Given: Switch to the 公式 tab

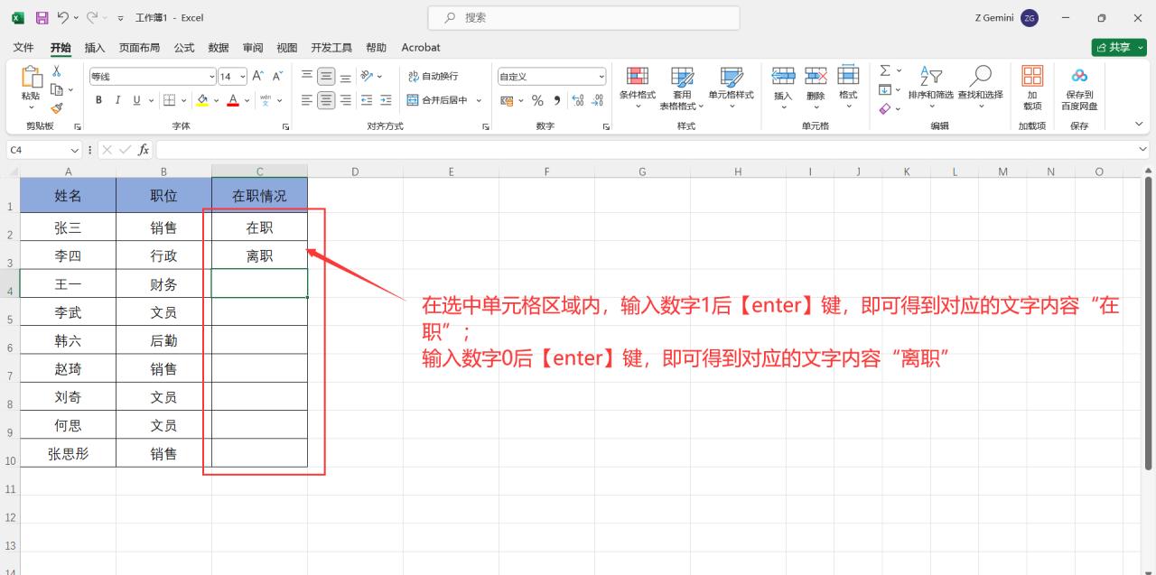Looking at the screenshot, I should 184,48.
